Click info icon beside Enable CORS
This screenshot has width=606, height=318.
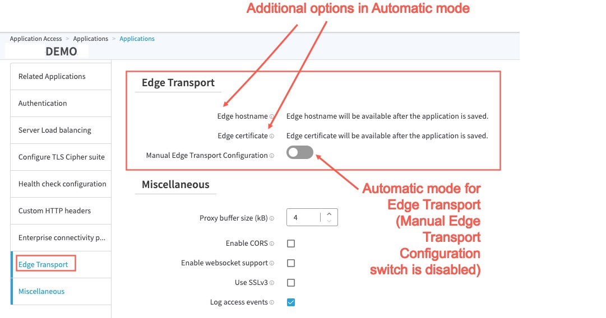coord(272,244)
